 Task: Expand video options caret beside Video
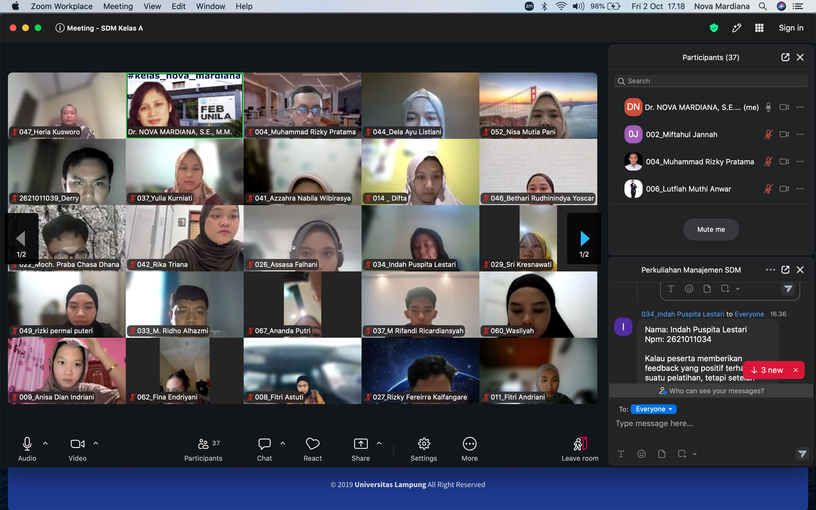tap(96, 443)
